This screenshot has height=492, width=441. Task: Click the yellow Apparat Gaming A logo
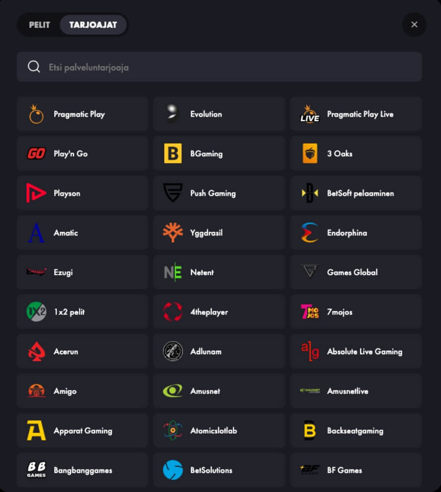36,430
